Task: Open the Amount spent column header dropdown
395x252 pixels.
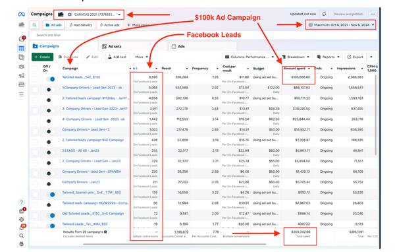Action: [309, 69]
